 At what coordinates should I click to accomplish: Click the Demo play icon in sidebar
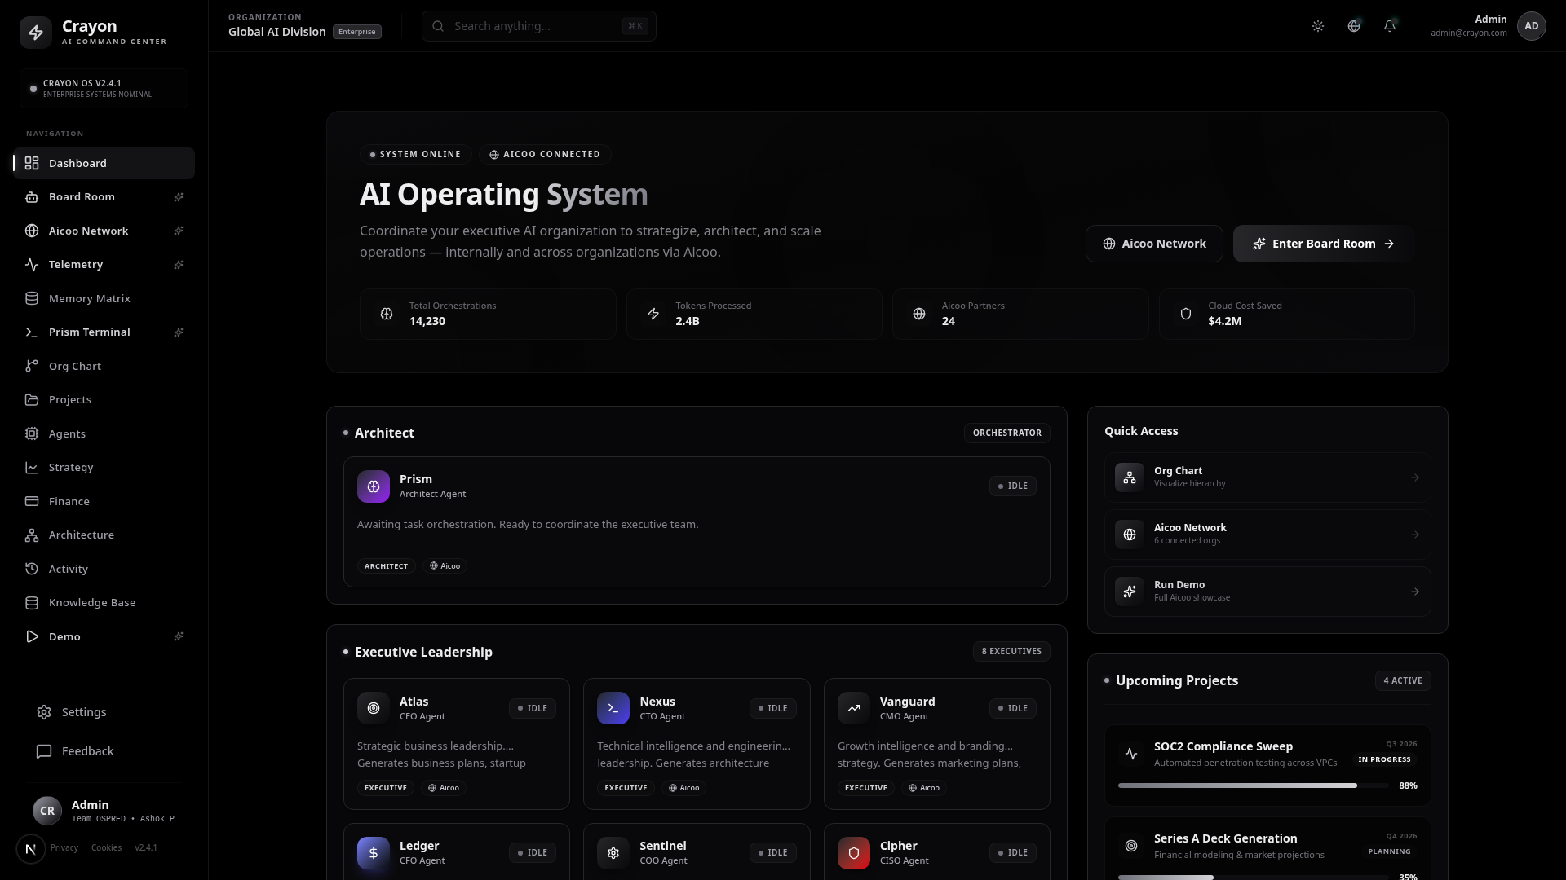tap(32, 636)
